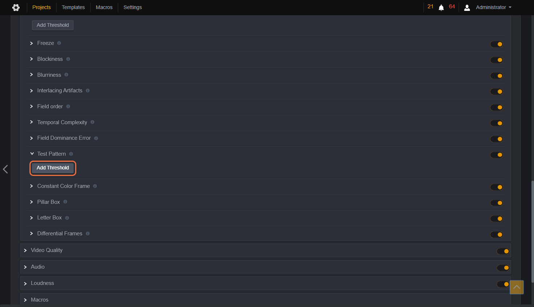Click the info icon next to Pillar Box
Viewport: 534px width, 307px height.
coord(65,202)
